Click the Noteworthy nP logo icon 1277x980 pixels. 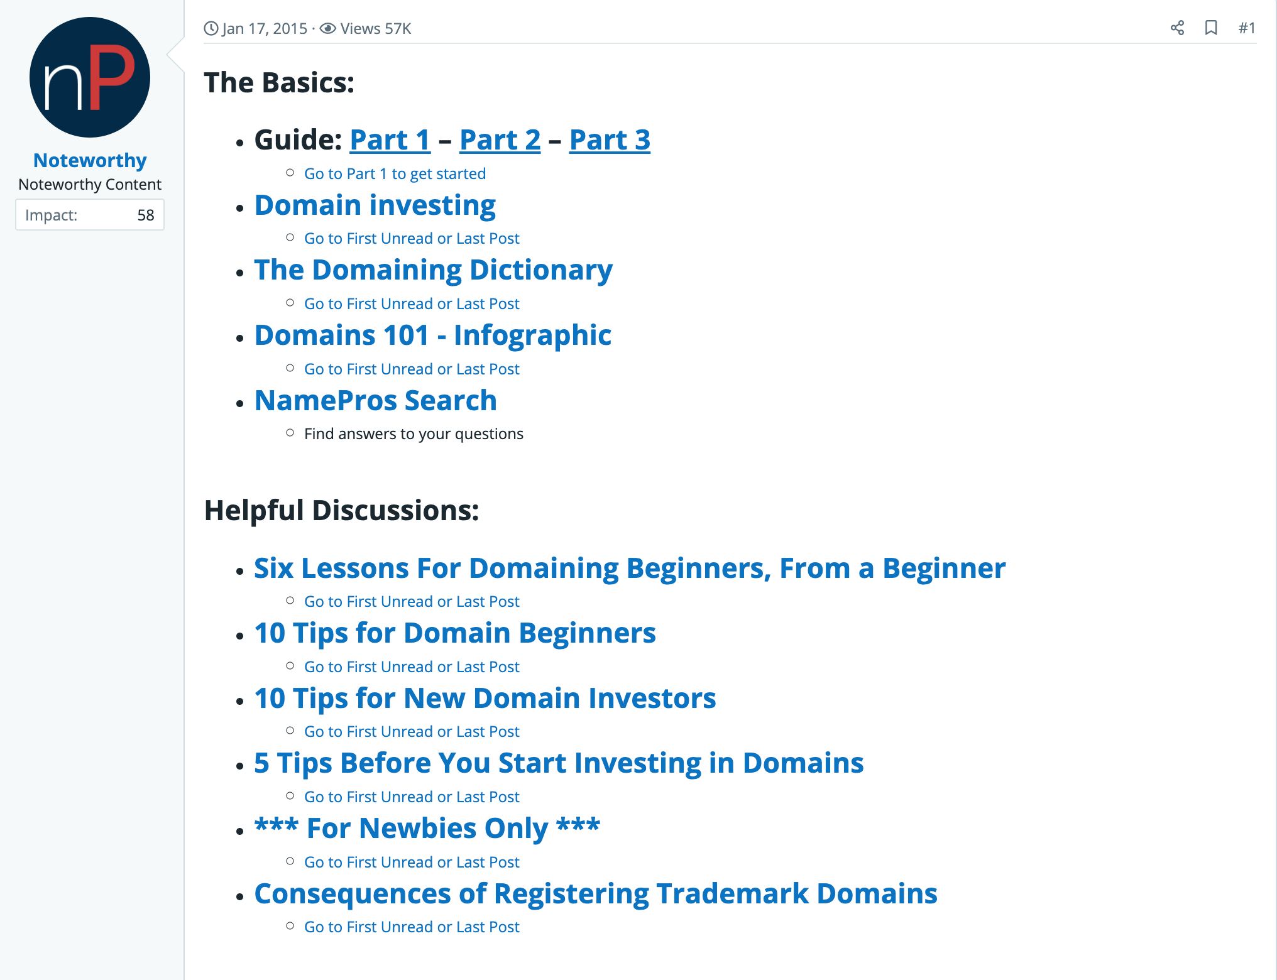pos(90,77)
